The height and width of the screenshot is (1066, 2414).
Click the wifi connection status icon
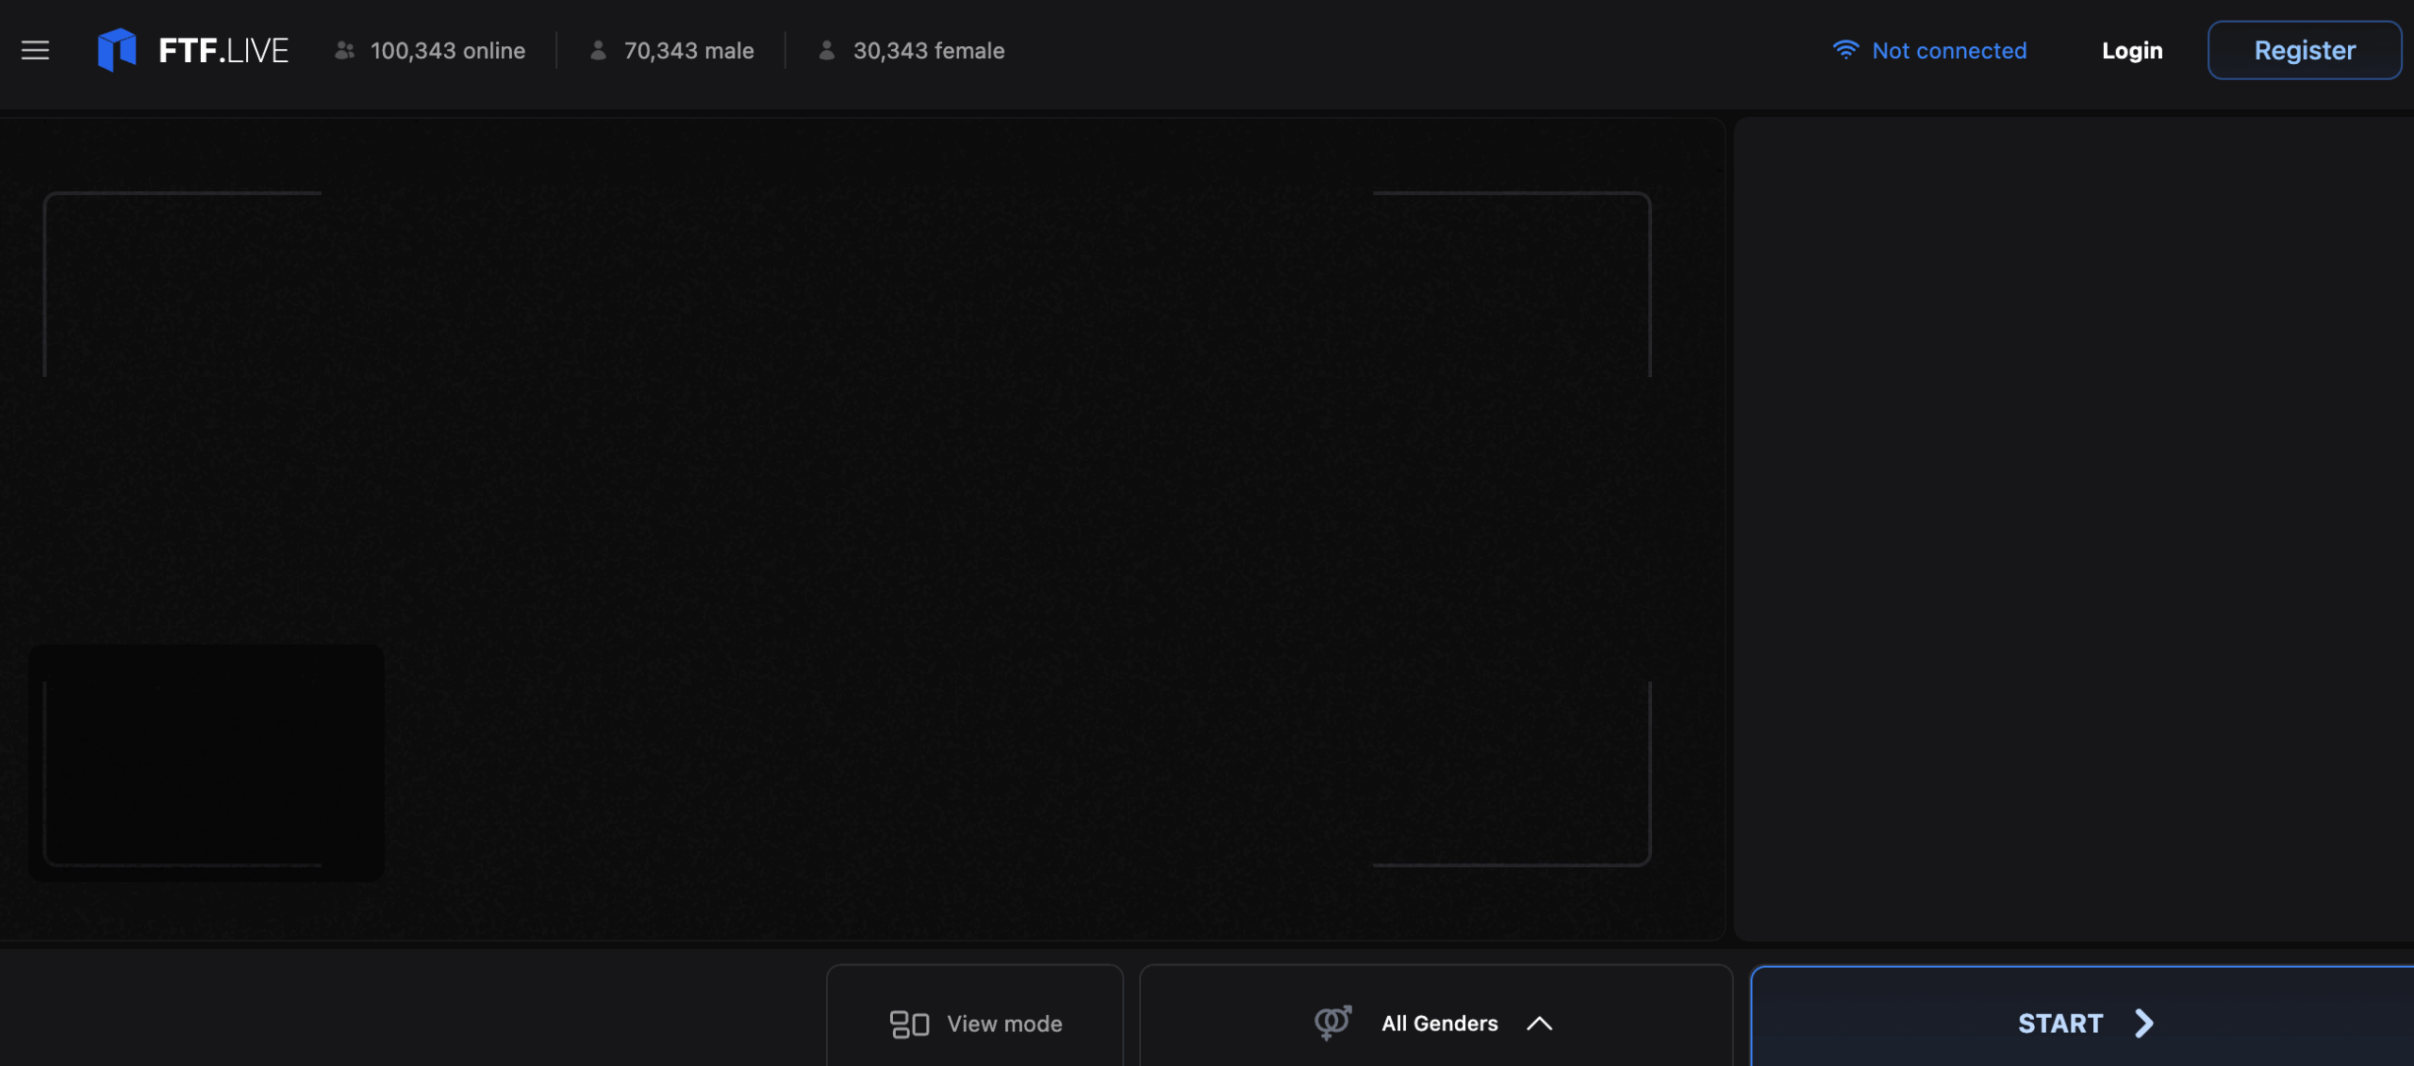[1845, 50]
